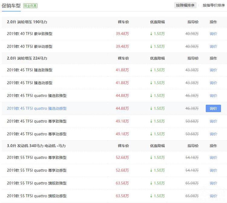Click the 现金优惠 green tag
Screen dimensions: 227x203
[x=30, y=6]
